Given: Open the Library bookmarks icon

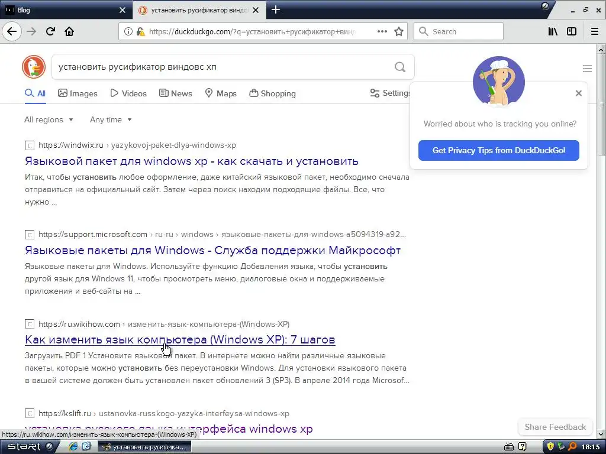Looking at the screenshot, I should 553,31.
